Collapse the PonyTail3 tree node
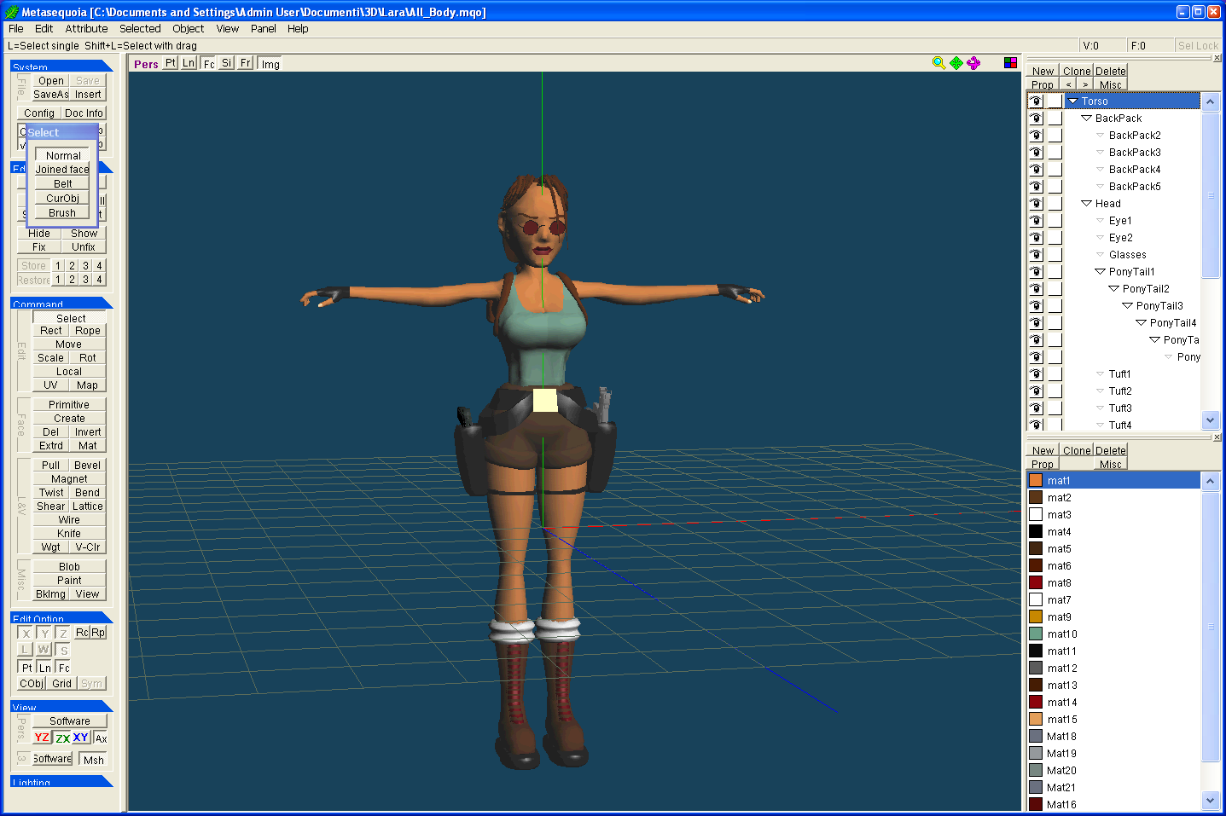 point(1127,305)
